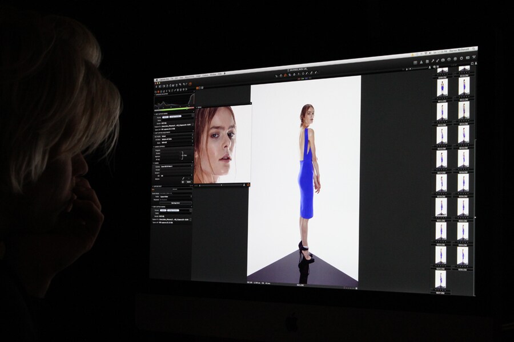Open the Window menu
The width and height of the screenshot is (514, 342).
[213, 75]
